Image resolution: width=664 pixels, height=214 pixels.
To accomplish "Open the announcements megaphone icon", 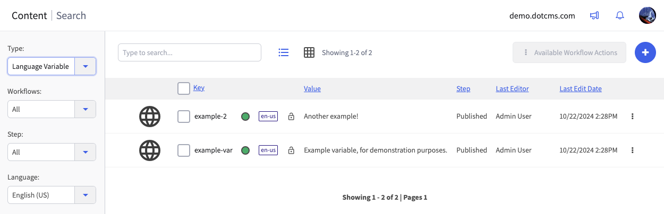I will pyautogui.click(x=594, y=16).
